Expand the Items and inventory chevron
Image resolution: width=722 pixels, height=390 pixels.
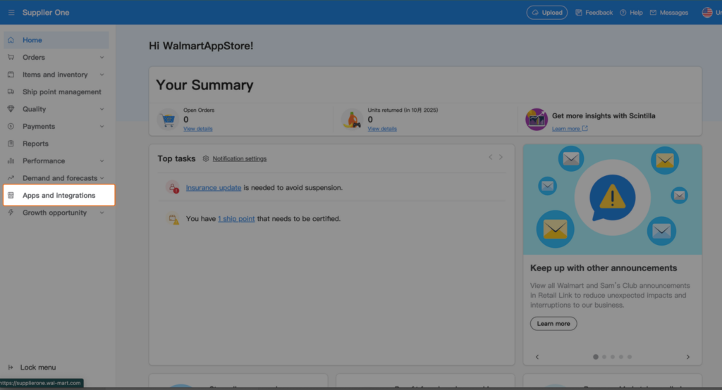(102, 75)
